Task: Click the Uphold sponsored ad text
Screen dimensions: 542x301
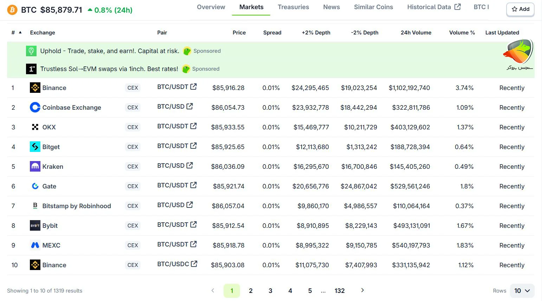Action: 110,51
